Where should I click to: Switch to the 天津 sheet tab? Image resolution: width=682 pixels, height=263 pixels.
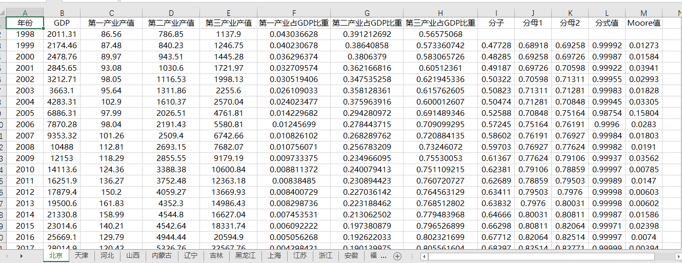pyautogui.click(x=82, y=255)
